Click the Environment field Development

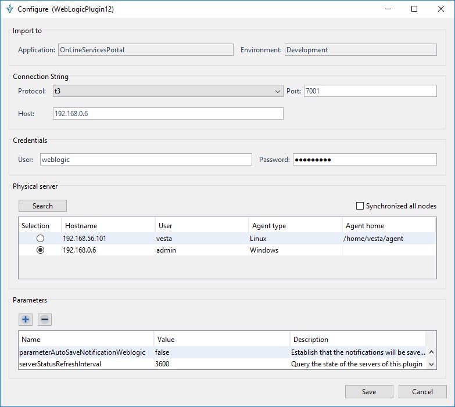[x=361, y=50]
